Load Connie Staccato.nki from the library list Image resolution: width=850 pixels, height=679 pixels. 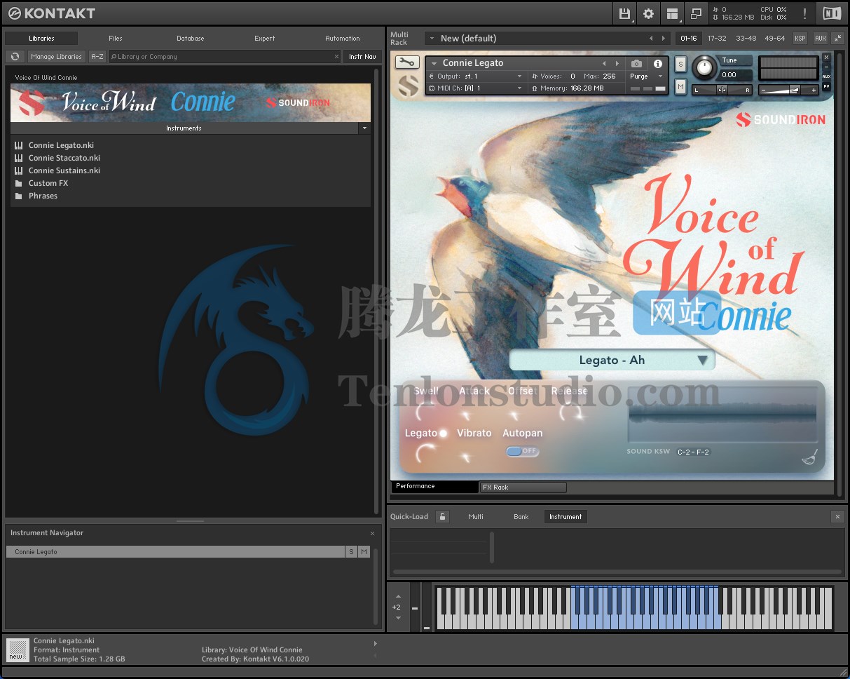62,157
